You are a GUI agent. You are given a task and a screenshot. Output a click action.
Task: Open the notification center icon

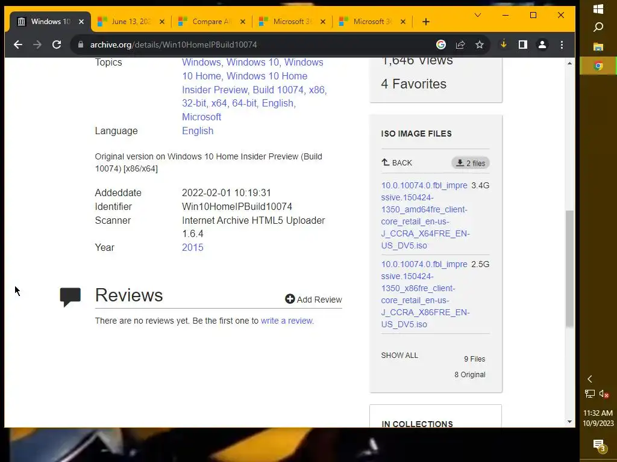598,446
